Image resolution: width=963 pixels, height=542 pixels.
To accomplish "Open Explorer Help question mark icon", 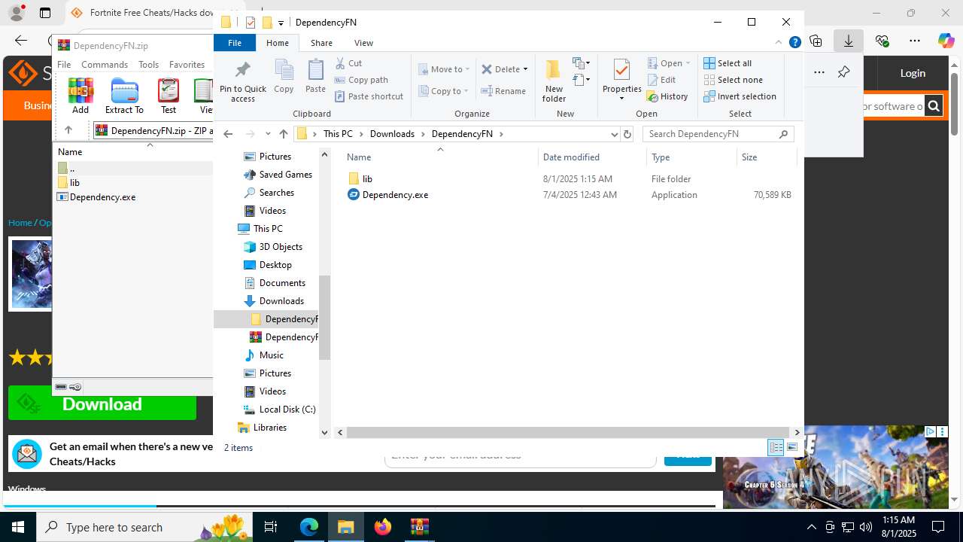I will [794, 43].
